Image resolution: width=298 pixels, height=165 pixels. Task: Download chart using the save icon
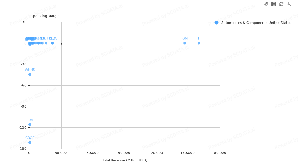[x=289, y=4]
